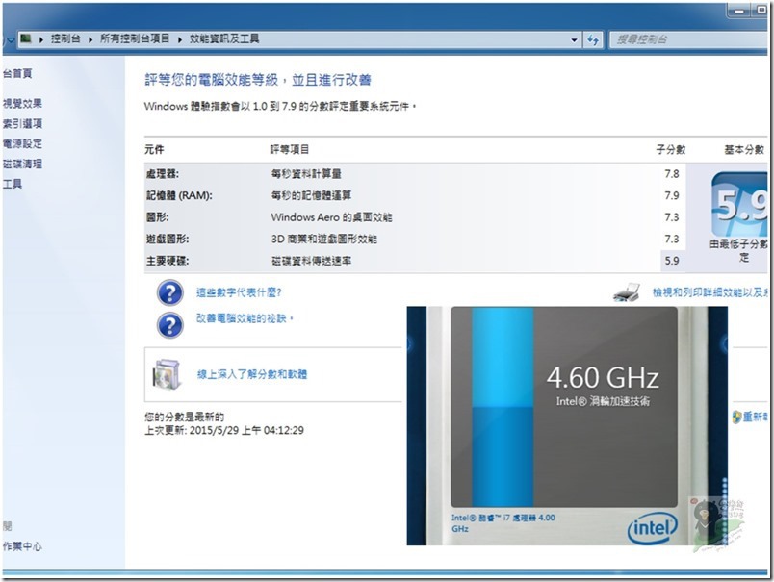Focus the 搜尋控制台 search box
This screenshot has width=774, height=582.
pyautogui.click(x=688, y=39)
